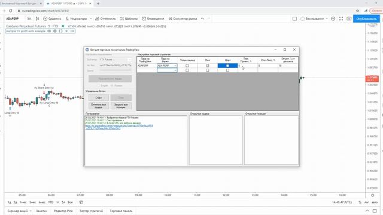Tick 'Только выход' checkbox in the ADAPERP row
This screenshot has height=215, width=383.
click(x=187, y=66)
